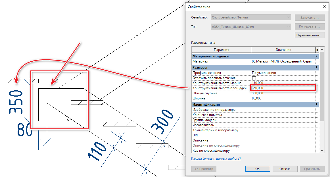Select the Ширина value field 80,000
Viewport: 330px width, 177px height.
[x=283, y=98]
